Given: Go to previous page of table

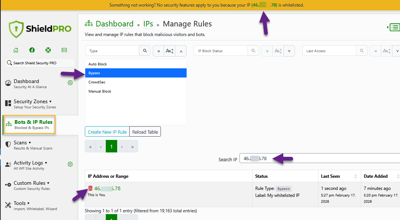Looking at the screenshot, I should (x=101, y=147).
